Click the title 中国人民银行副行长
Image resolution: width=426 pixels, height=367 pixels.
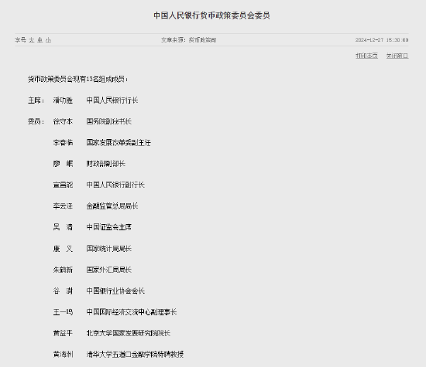coord(115,185)
